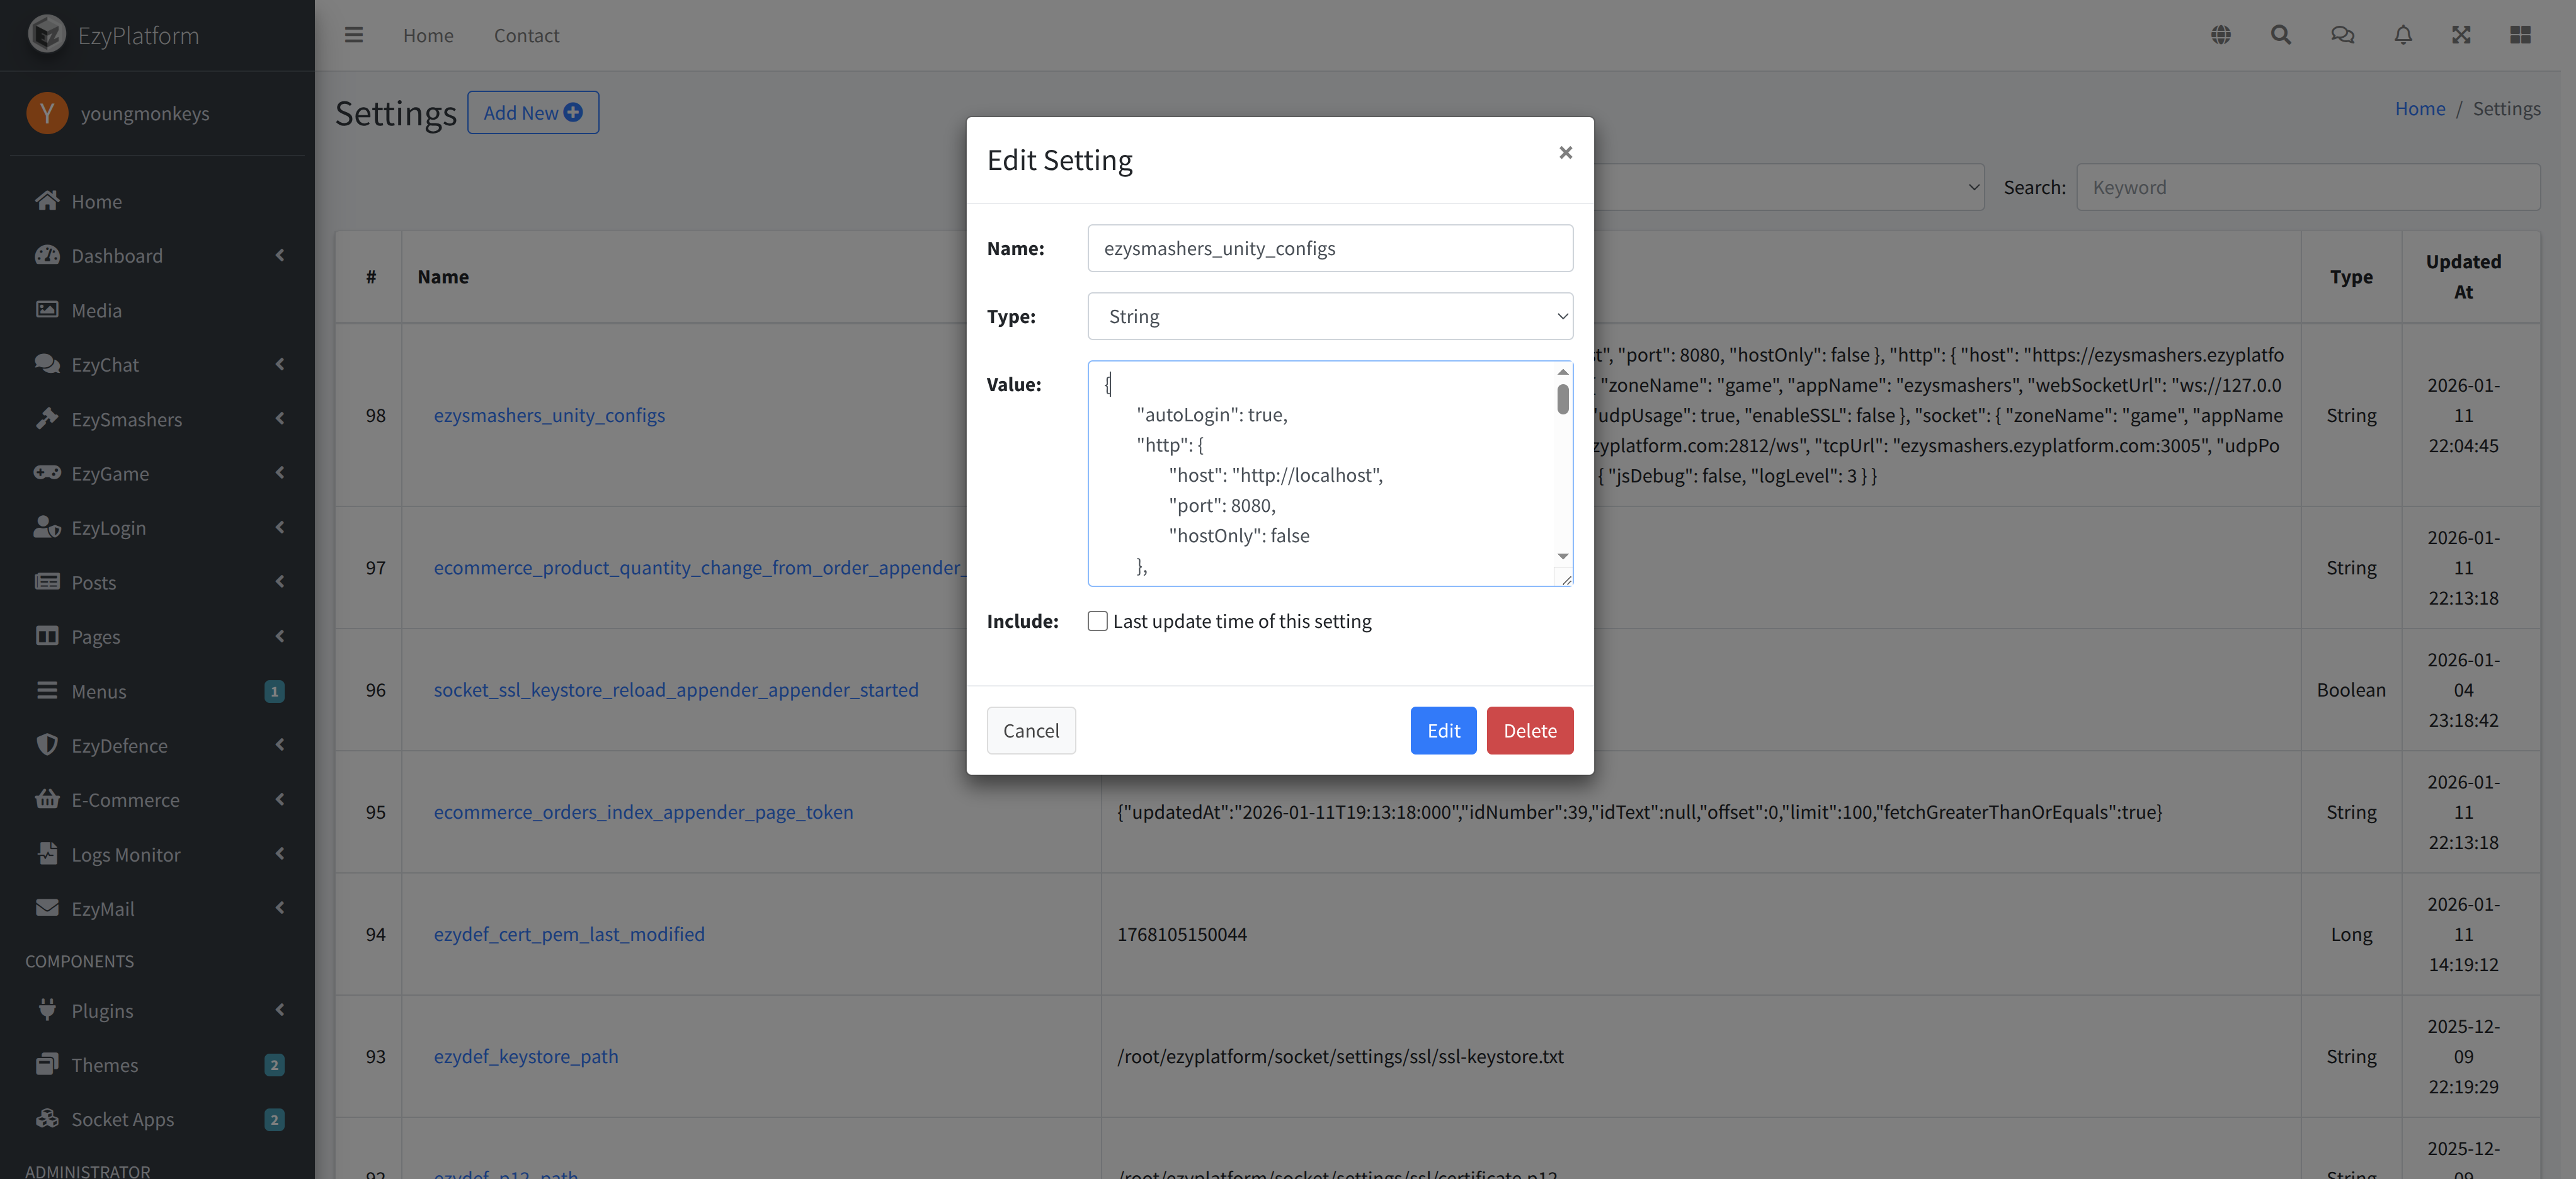Open the messages chat icon in header
The width and height of the screenshot is (2576, 1179).
tap(2341, 34)
